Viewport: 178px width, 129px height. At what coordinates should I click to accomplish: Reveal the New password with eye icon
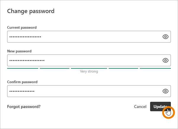click(166, 60)
